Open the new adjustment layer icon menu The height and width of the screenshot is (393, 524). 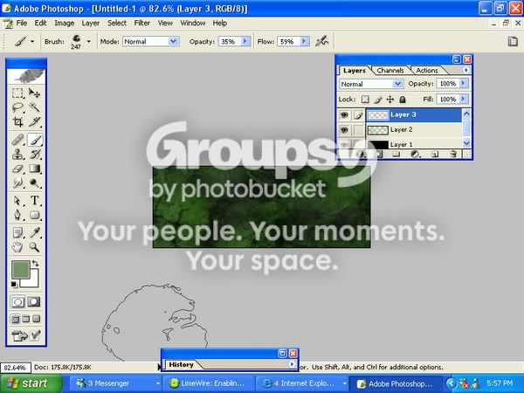pyautogui.click(x=416, y=154)
